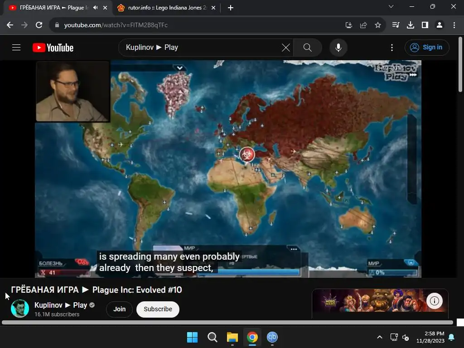Switch to rutor.info Lego Indiana Jones tab
The image size is (464, 348).
166,8
